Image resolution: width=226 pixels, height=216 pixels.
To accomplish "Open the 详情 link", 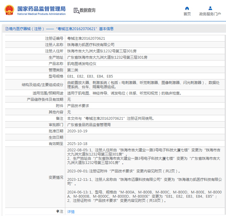I will [71, 211].
